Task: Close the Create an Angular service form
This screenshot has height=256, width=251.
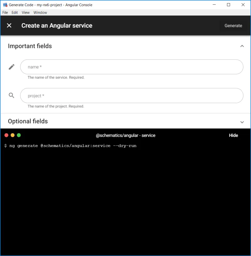Action: click(9, 26)
